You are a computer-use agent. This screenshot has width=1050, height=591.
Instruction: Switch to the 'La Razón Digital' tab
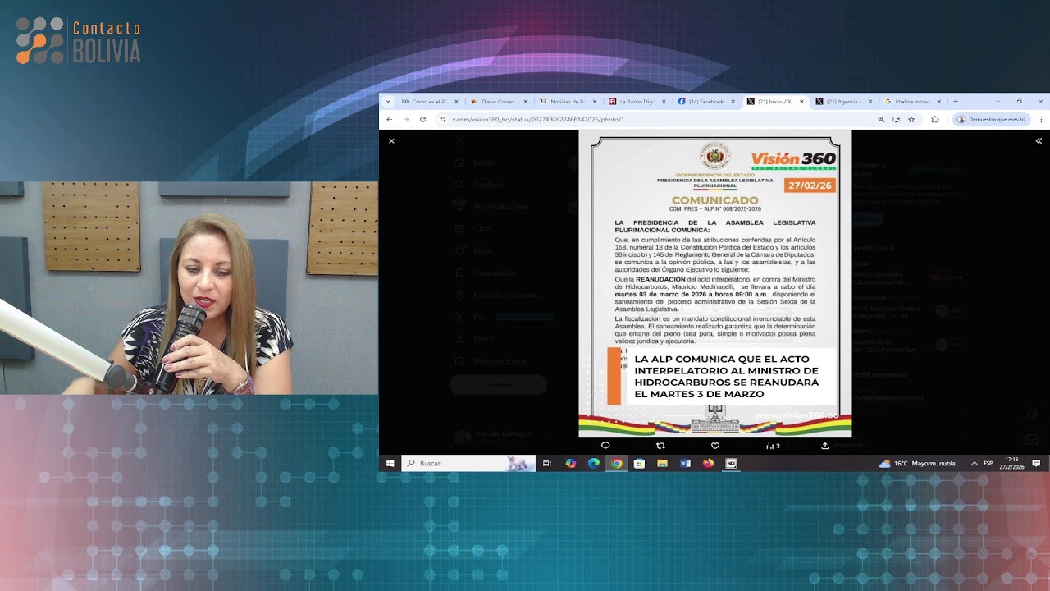point(637,102)
